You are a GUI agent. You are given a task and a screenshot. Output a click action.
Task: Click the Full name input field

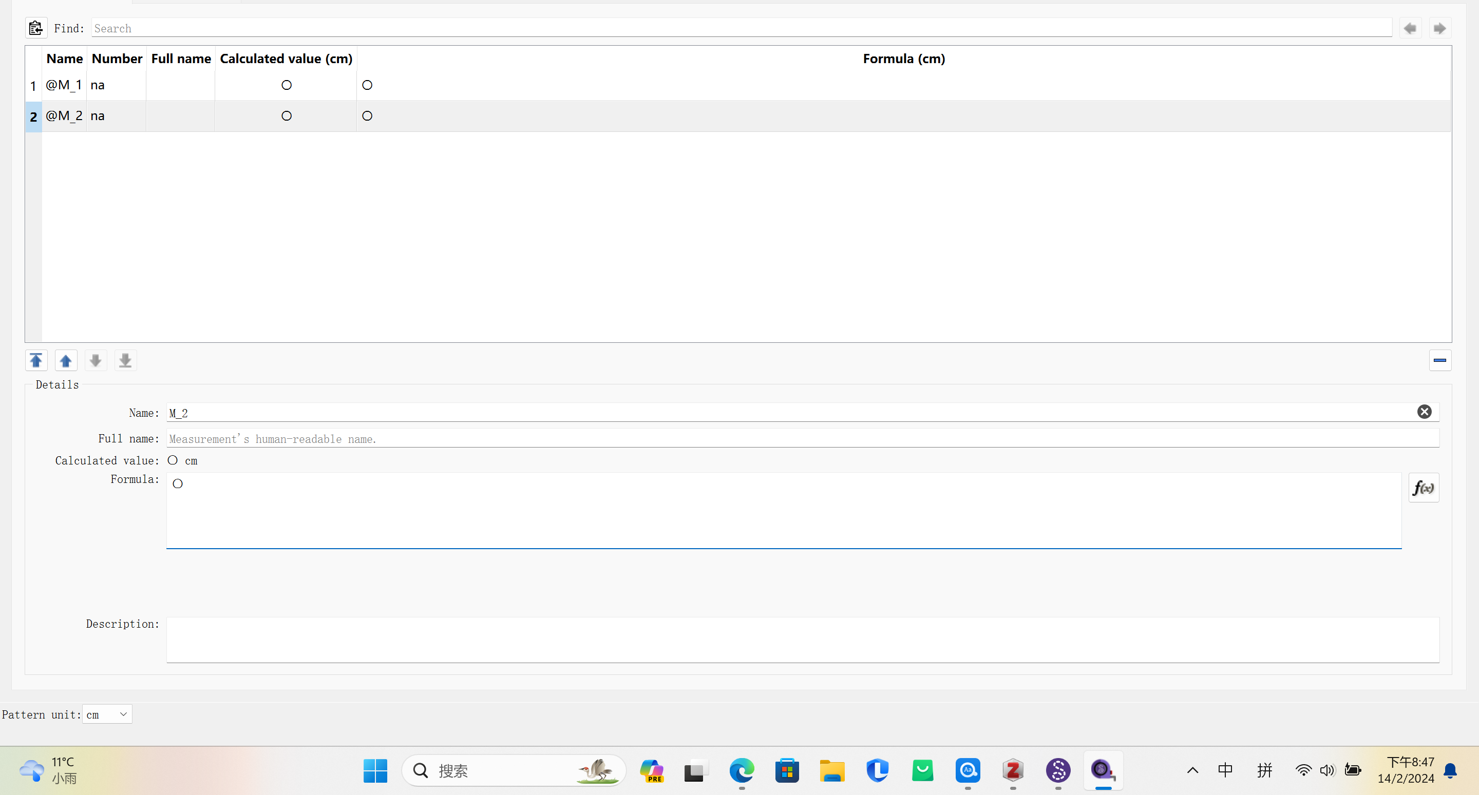tap(802, 438)
